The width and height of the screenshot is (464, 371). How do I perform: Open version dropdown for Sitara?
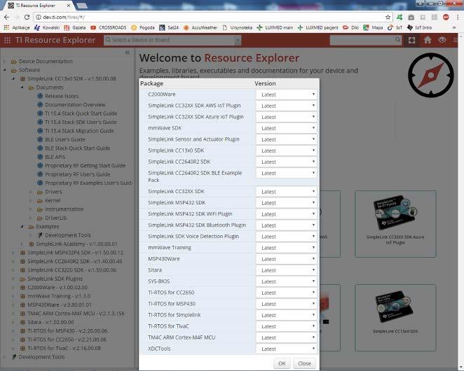[287, 270]
